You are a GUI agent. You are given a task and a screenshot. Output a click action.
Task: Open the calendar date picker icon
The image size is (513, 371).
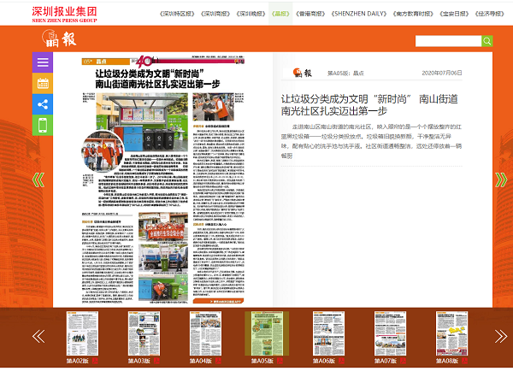pos(43,83)
